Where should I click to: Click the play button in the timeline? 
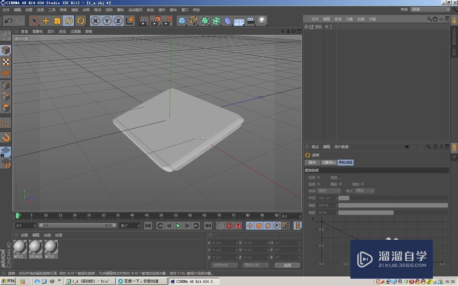[178, 225]
